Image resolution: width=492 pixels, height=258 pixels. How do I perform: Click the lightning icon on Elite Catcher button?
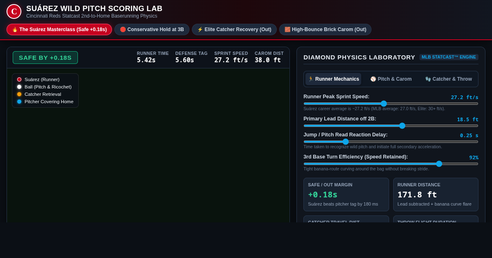click(x=200, y=29)
